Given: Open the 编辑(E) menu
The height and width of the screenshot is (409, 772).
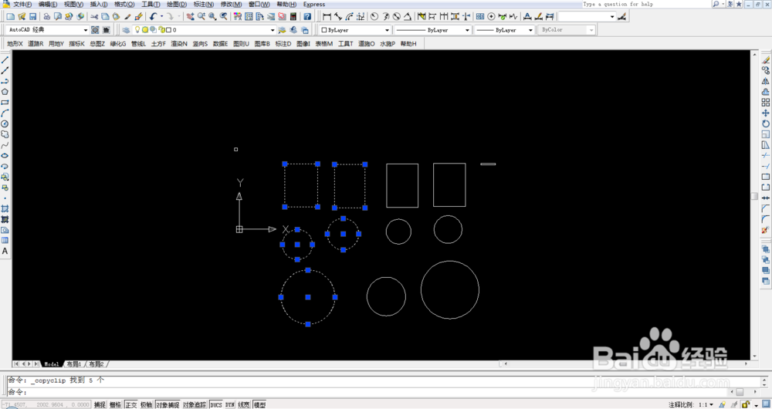Looking at the screenshot, I should [x=48, y=4].
